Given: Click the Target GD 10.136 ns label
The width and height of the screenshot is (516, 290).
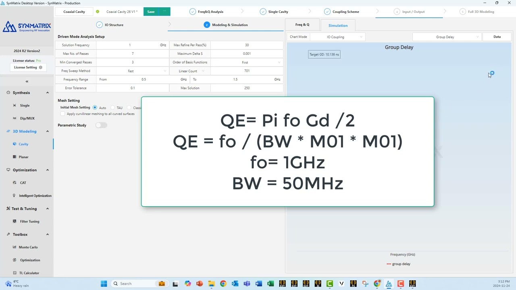Looking at the screenshot, I should 324,54.
